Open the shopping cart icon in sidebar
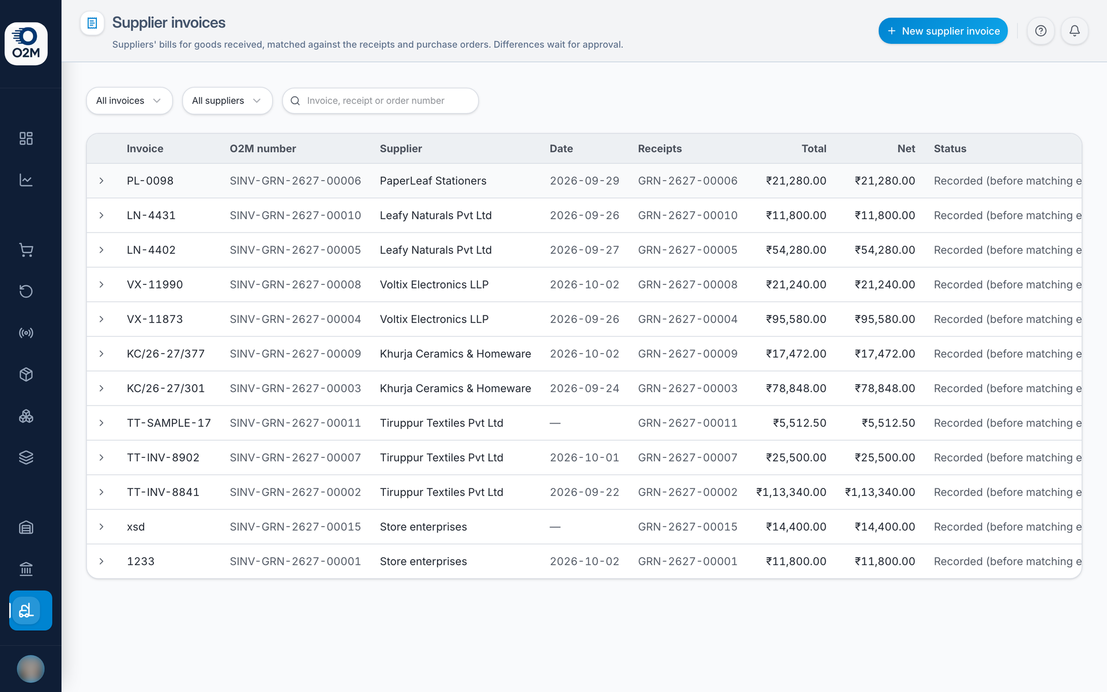 pos(26,250)
